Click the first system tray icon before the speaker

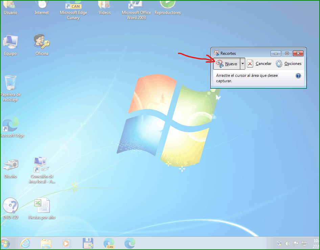coord(279,244)
